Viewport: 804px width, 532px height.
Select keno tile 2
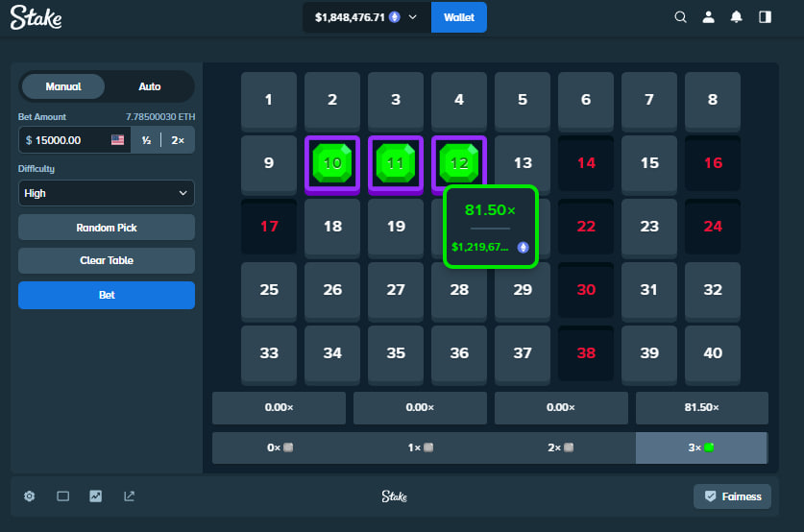332,100
